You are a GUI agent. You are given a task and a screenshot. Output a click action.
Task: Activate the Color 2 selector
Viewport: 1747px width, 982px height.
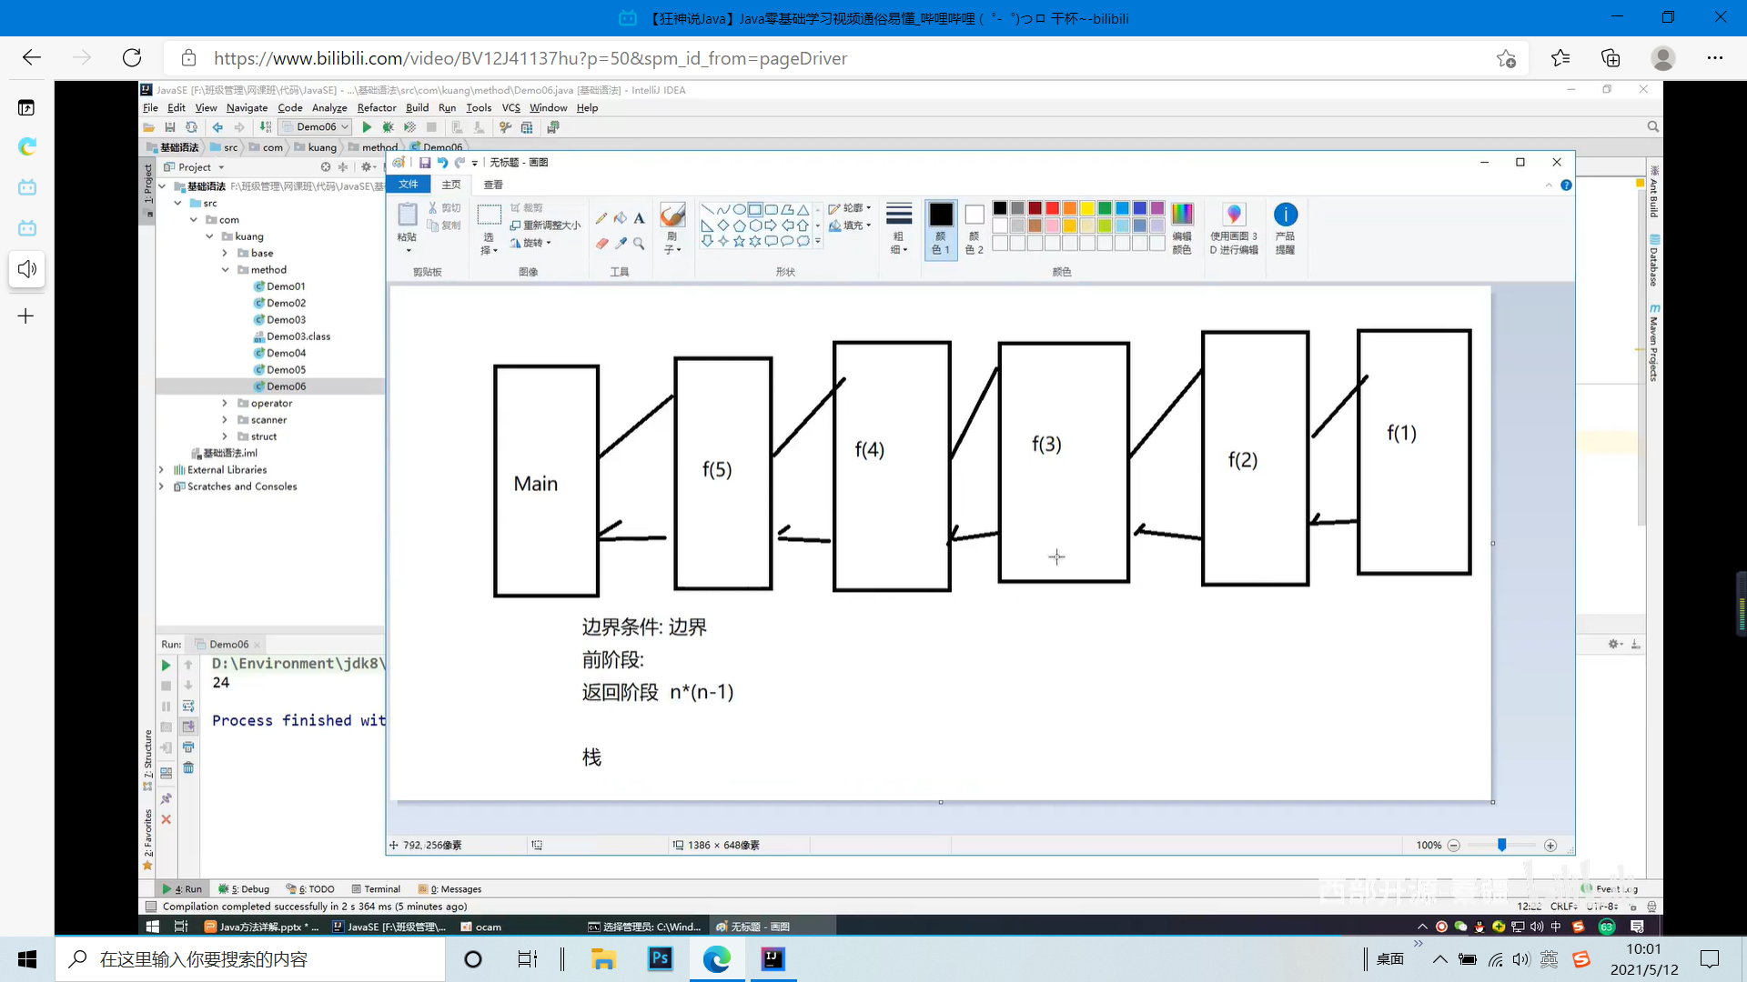click(x=974, y=227)
